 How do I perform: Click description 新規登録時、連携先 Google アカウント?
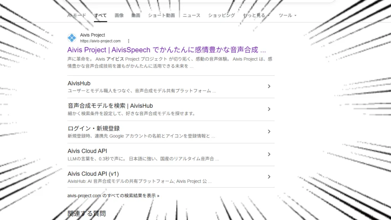[x=141, y=136]
